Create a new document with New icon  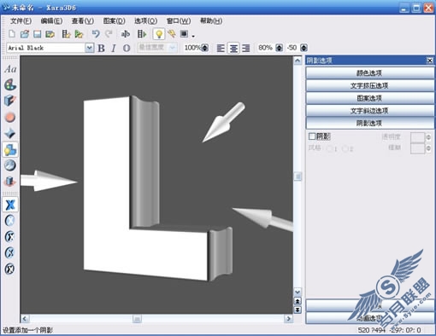(12, 34)
